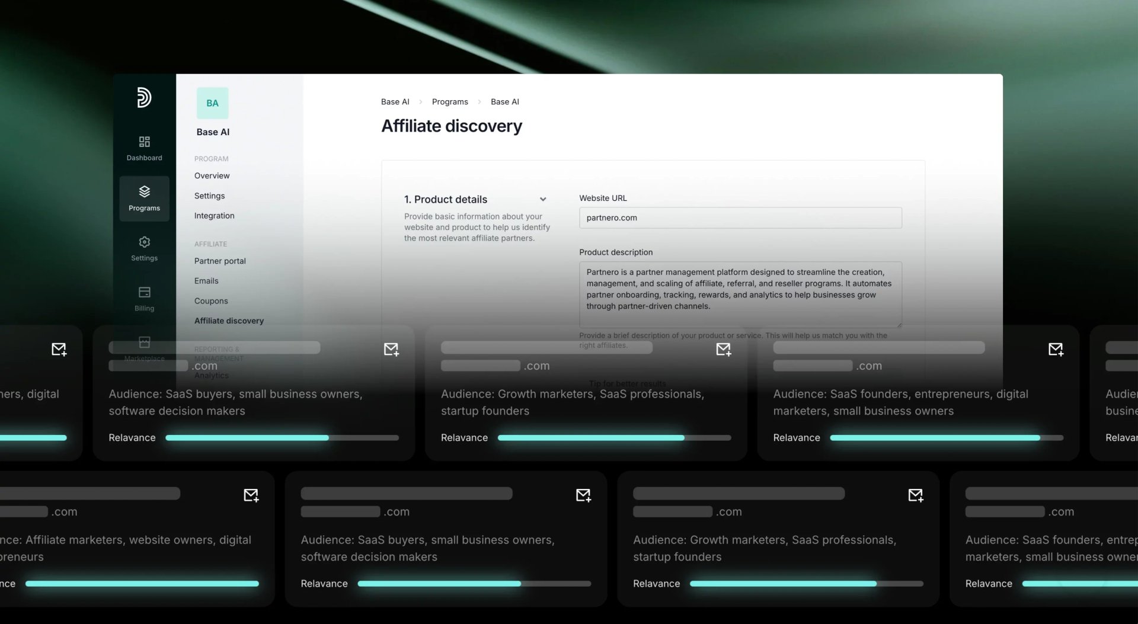Select Affiliate discovery in the side menu
This screenshot has height=624, width=1138.
click(229, 321)
